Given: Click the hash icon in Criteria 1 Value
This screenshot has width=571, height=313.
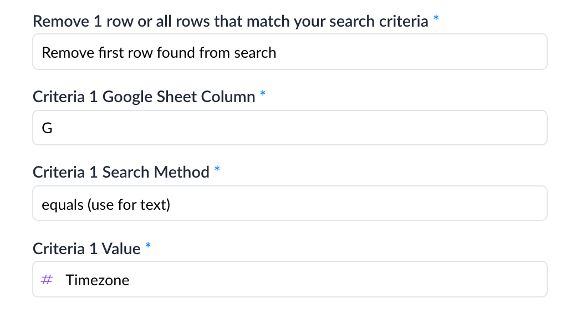Looking at the screenshot, I should [x=47, y=280].
